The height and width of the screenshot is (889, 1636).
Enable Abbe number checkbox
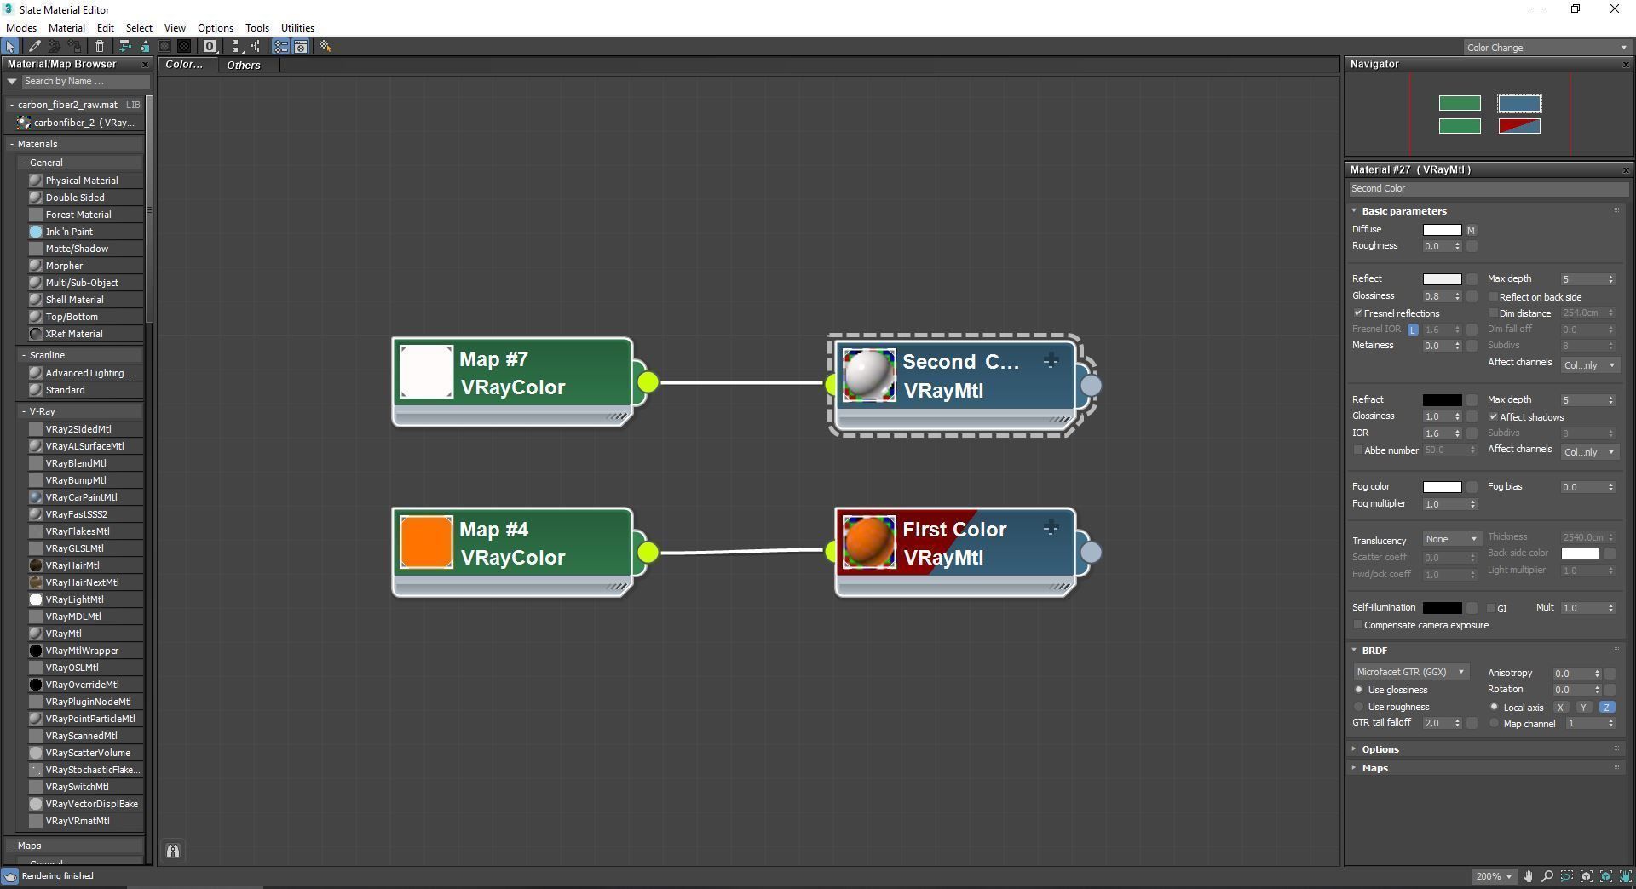(1358, 450)
